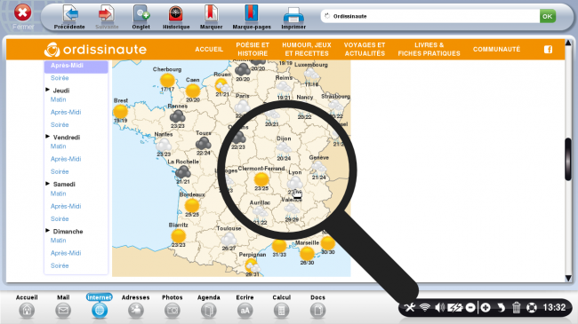Open the Marque-pages bookmarks list

click(x=252, y=13)
